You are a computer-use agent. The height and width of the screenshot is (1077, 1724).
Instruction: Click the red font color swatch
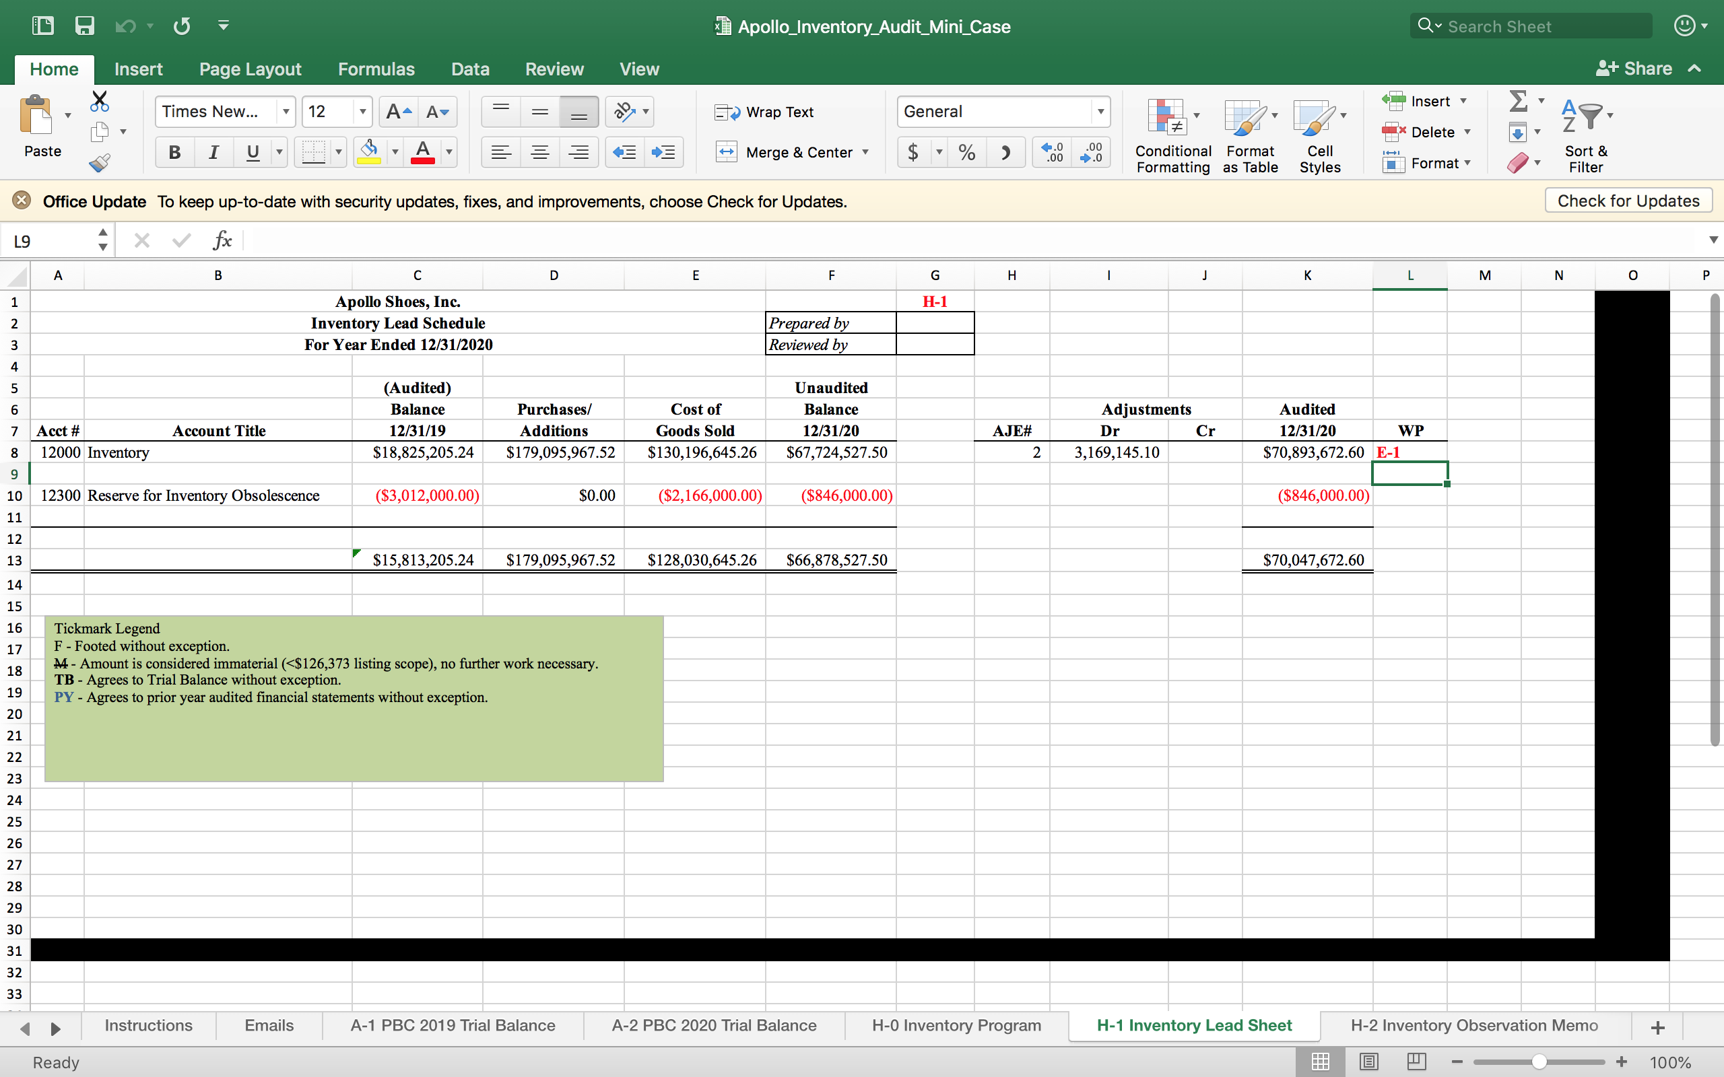point(422,152)
